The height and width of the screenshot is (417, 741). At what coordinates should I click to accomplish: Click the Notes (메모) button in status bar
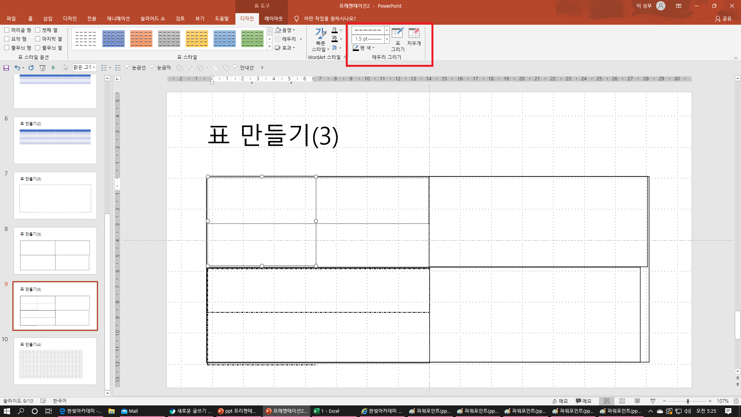(x=560, y=401)
